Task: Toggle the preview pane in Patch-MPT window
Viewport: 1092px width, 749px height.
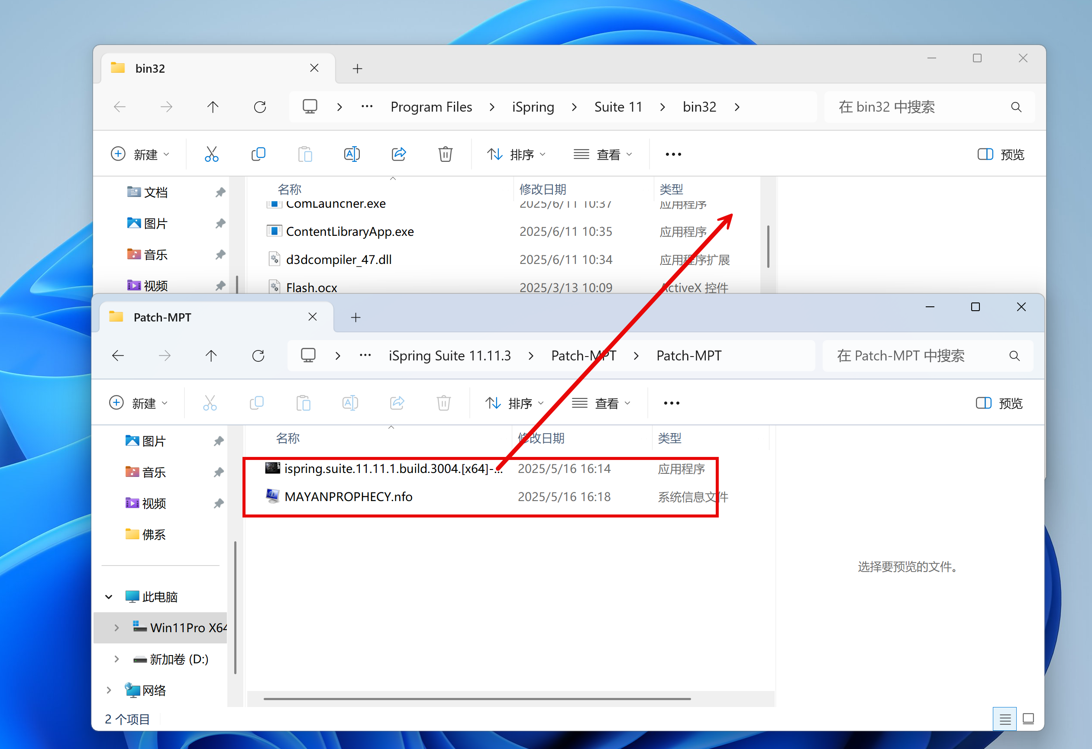Action: click(x=999, y=403)
